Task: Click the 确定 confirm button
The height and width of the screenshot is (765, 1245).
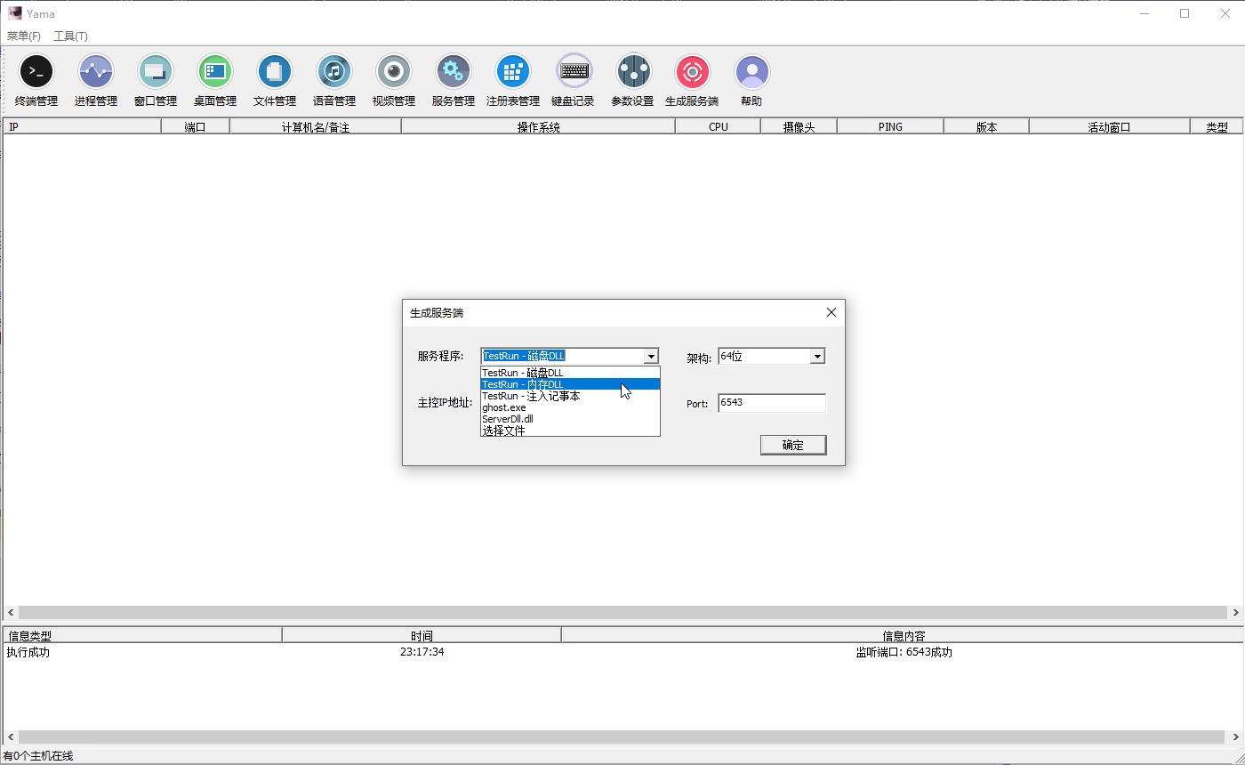Action: [x=792, y=445]
